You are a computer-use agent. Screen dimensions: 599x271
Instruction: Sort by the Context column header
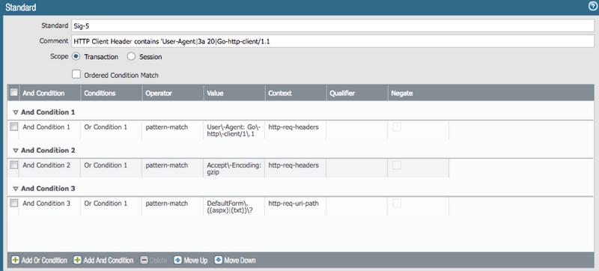tap(296, 93)
